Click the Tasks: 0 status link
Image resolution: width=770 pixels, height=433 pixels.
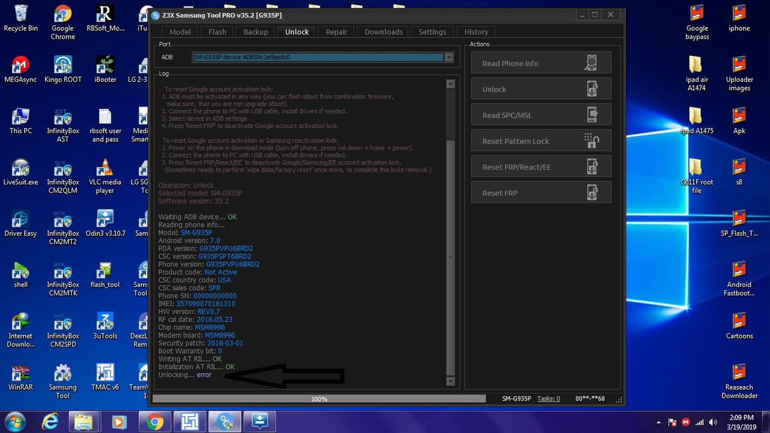pyautogui.click(x=549, y=399)
